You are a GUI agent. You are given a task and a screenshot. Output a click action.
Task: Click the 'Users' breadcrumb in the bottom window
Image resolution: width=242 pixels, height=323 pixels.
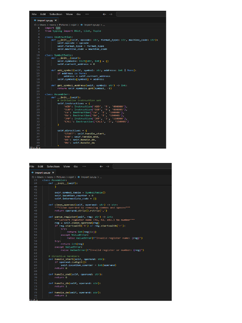pos(40,177)
